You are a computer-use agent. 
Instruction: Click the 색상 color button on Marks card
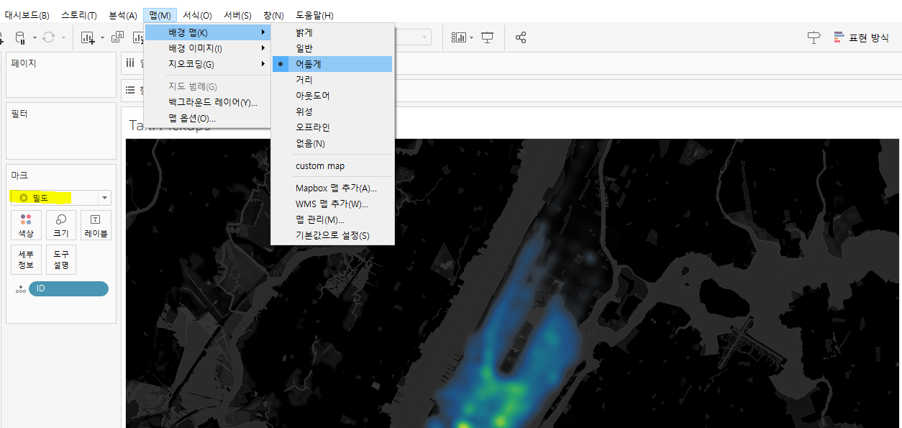tap(26, 225)
